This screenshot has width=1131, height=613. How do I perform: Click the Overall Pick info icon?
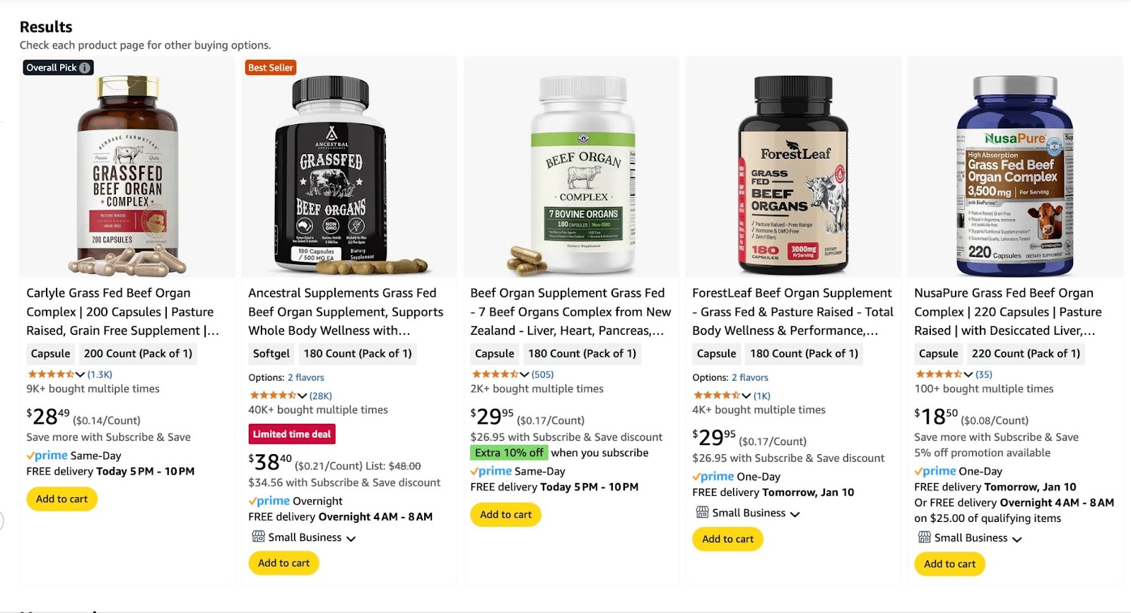[x=85, y=68]
